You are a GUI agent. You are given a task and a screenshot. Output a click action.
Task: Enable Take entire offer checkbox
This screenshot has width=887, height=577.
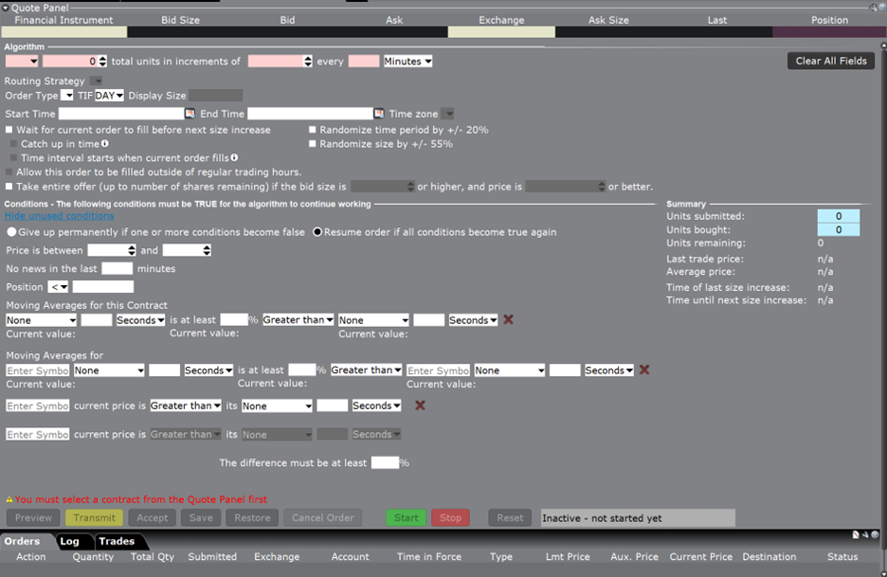tap(9, 186)
